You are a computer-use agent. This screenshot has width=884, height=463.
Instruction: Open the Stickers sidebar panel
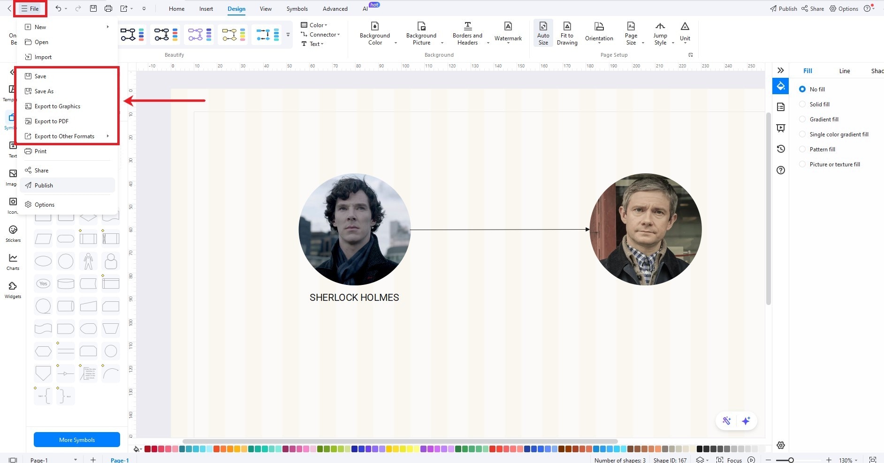[x=13, y=233]
